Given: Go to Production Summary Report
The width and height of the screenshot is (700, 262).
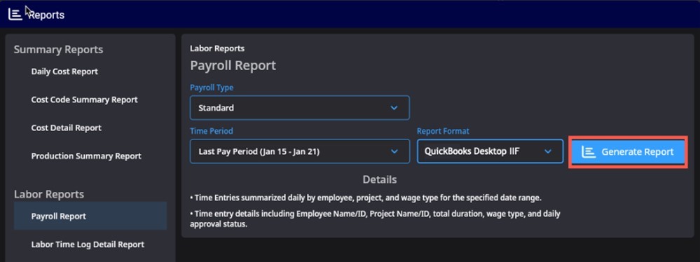Looking at the screenshot, I should 86,156.
